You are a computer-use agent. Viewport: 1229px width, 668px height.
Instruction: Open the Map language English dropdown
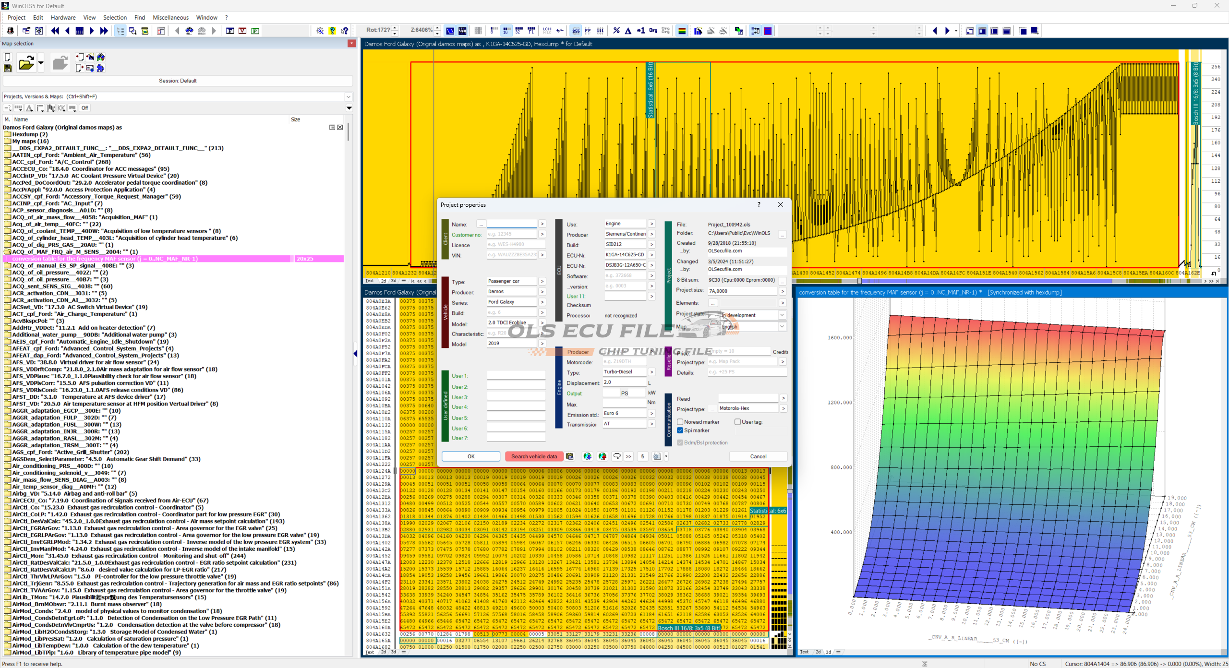pyautogui.click(x=782, y=326)
